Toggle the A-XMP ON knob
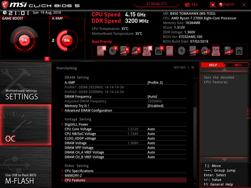251x188 pixels. pyautogui.click(x=67, y=40)
